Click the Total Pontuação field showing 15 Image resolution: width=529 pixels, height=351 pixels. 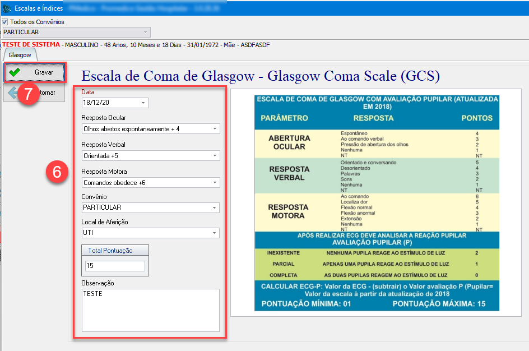115,266
